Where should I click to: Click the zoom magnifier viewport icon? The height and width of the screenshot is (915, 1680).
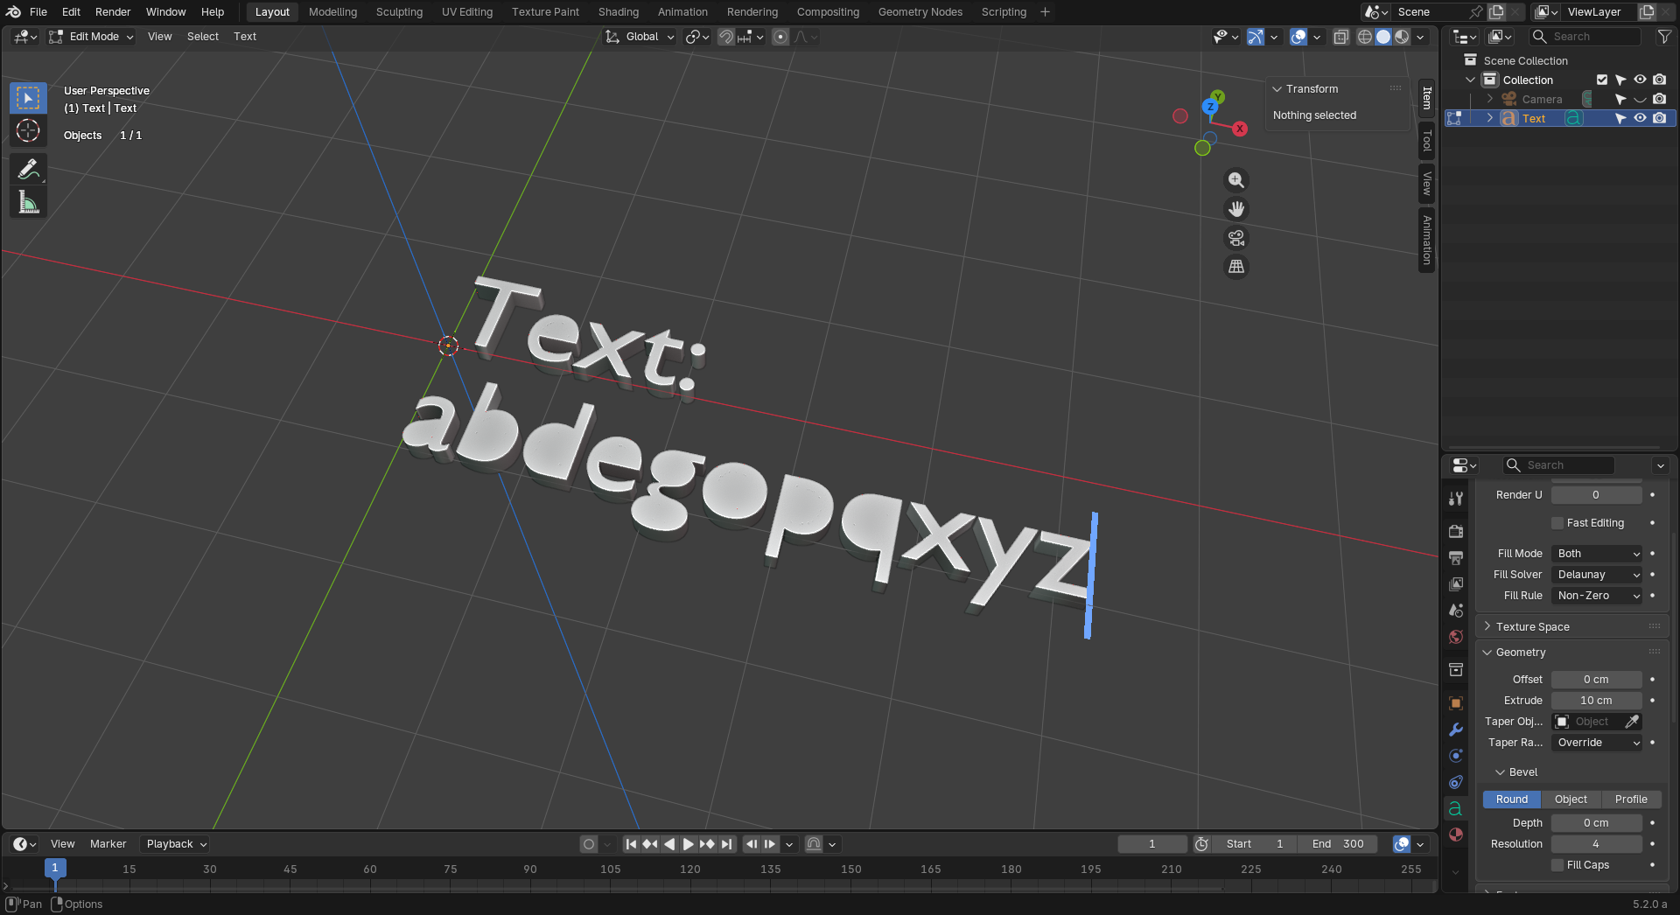1235,180
